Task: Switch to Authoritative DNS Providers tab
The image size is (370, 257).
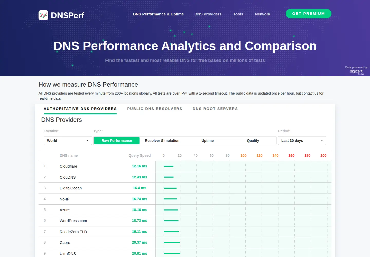Action: [x=80, y=109]
